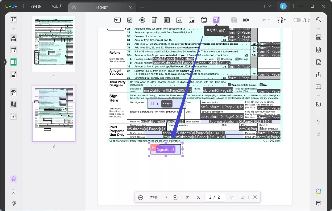
Task: Select the Image Field tool
Action: pyautogui.click(x=192, y=20)
